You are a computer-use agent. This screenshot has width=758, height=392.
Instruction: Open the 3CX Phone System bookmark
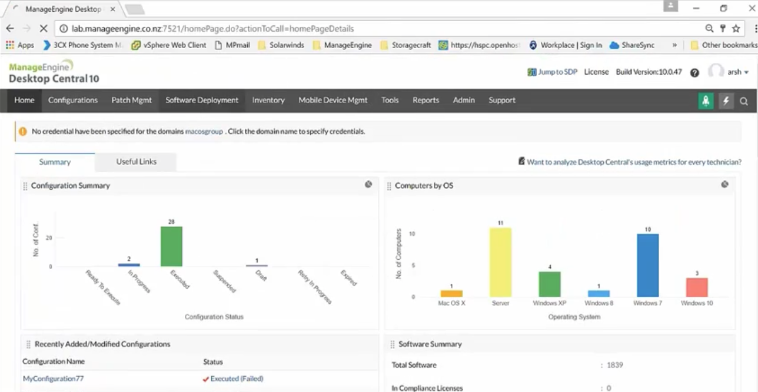coord(84,45)
